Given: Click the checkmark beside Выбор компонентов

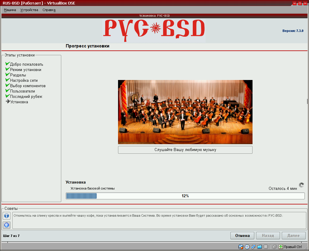Looking at the screenshot, I should (7, 85).
